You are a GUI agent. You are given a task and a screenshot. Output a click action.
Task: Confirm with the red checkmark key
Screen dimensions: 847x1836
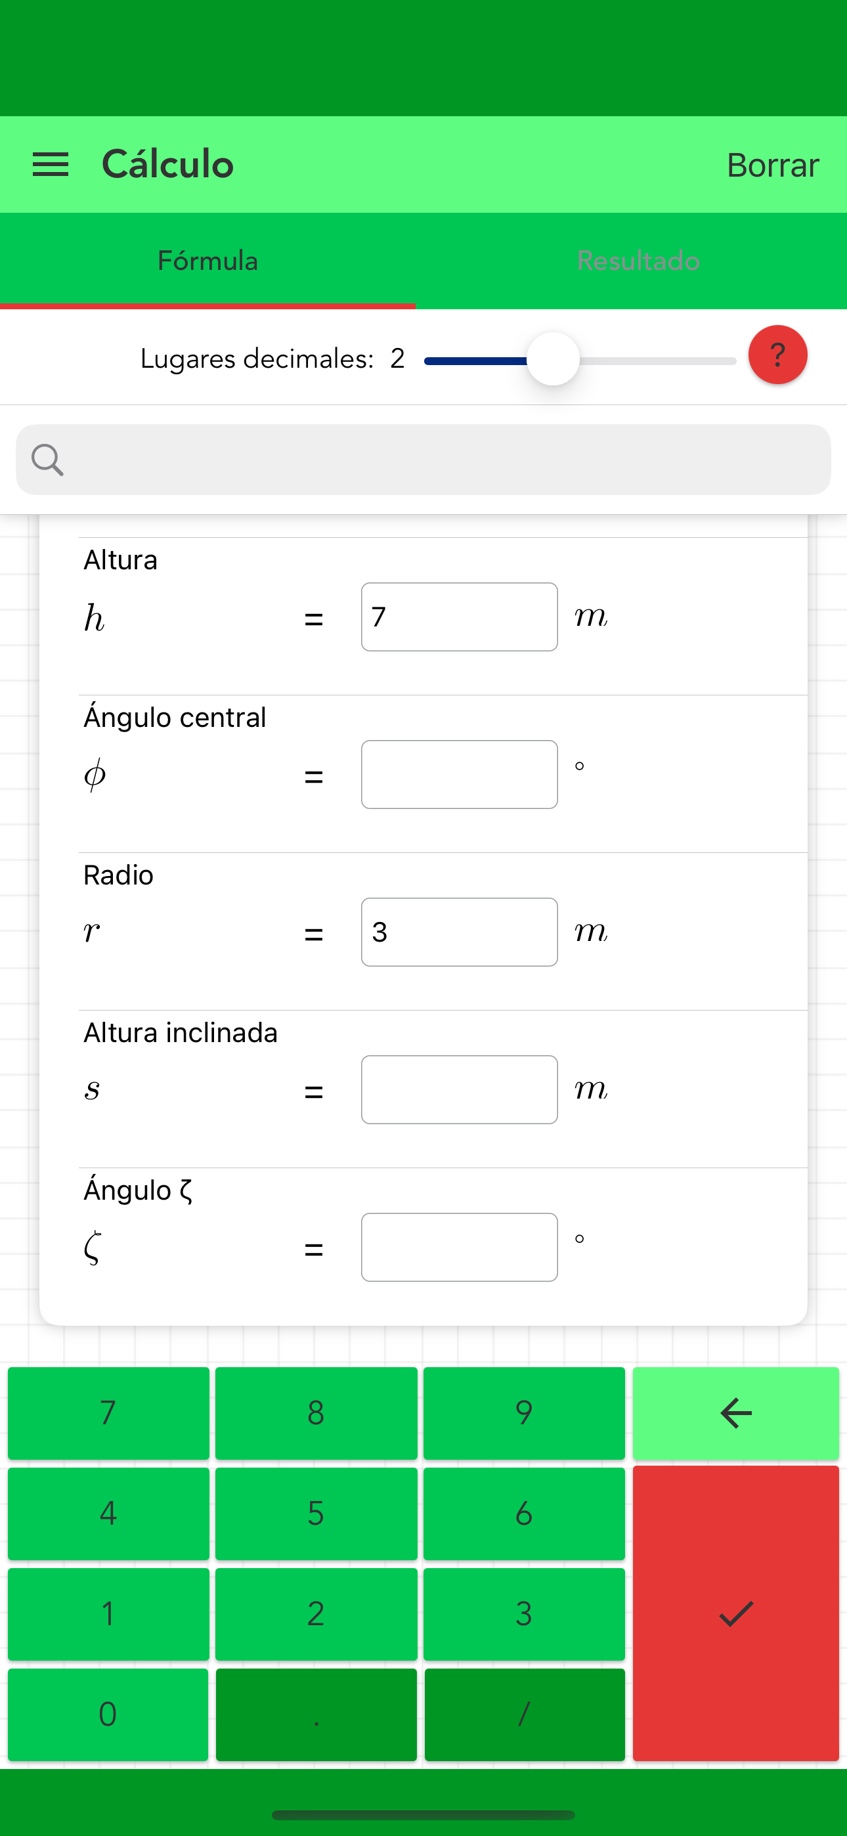point(735,1613)
